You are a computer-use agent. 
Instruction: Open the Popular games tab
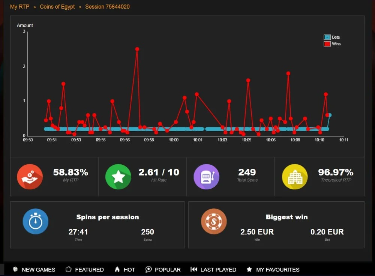[163, 270]
